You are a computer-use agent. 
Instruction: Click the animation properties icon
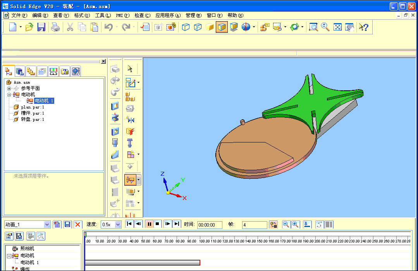9,236
